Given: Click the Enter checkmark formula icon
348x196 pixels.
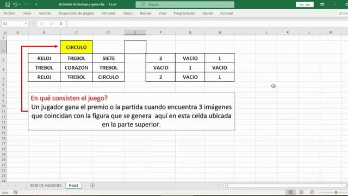Looking at the screenshot, I should tap(51, 23).
